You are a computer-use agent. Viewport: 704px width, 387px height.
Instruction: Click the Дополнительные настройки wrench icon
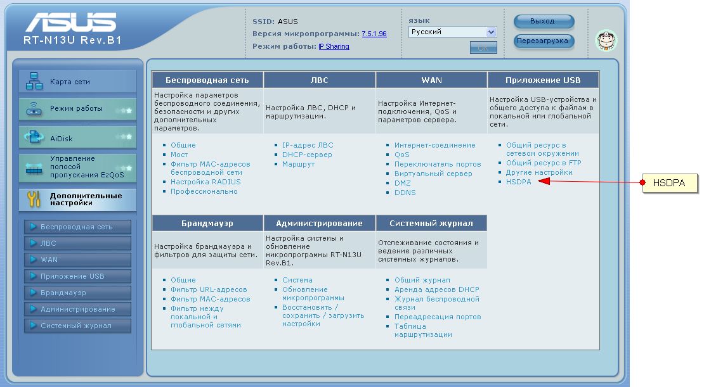[x=34, y=199]
